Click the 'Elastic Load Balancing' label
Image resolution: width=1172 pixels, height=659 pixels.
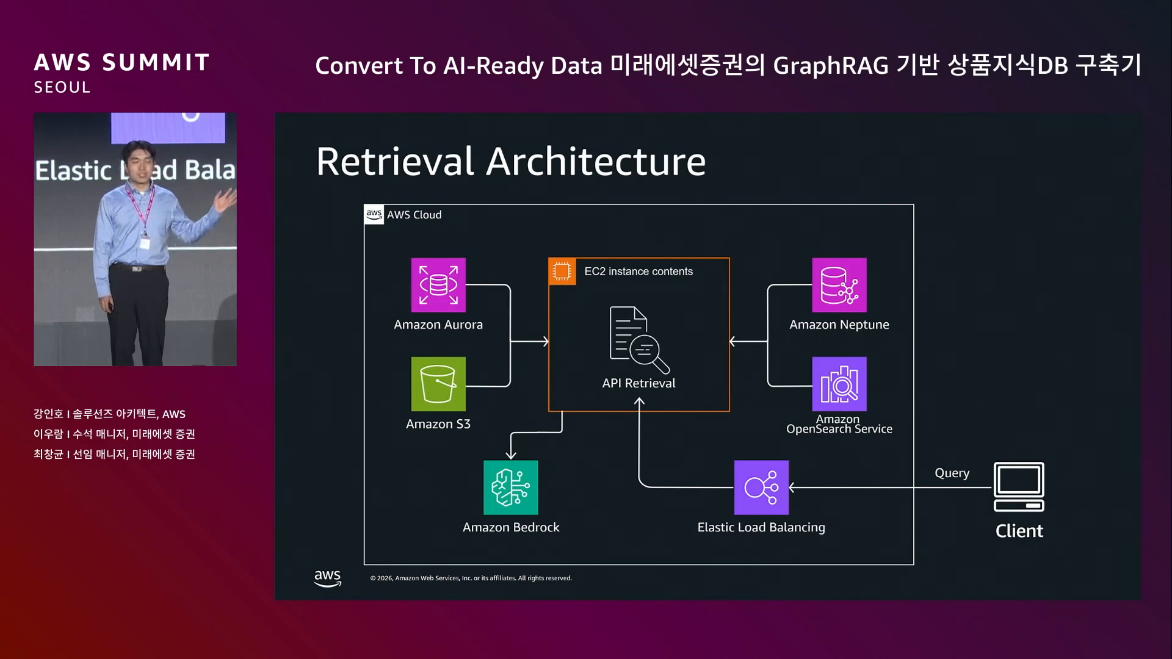761,527
